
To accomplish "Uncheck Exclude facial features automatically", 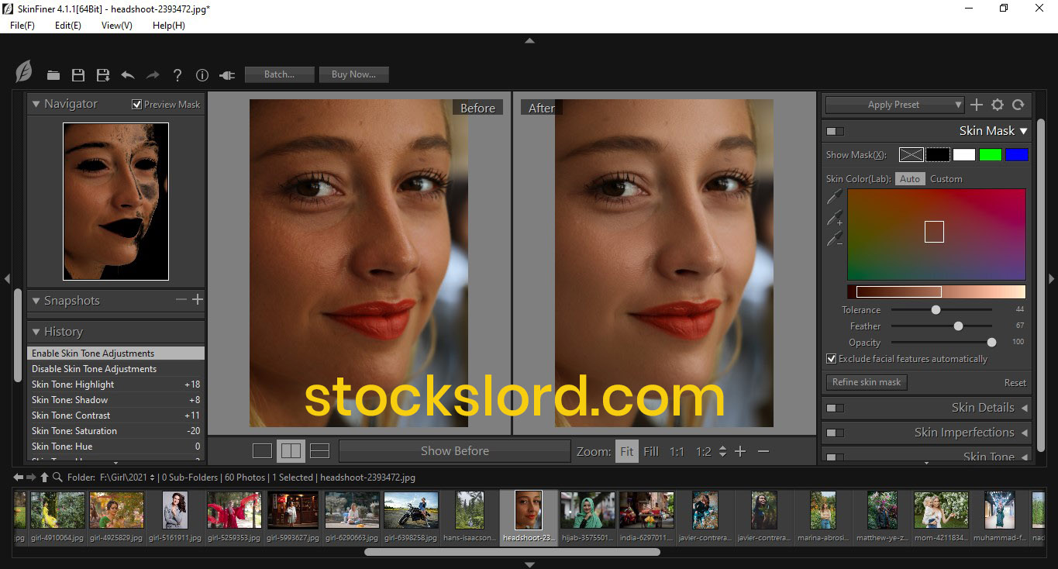I will 832,359.
